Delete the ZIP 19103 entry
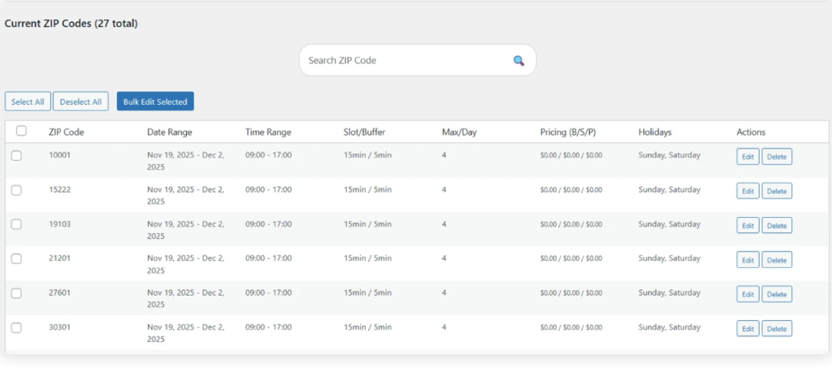 click(776, 225)
